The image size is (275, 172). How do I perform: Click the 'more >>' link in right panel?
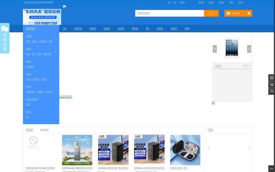(x=246, y=66)
